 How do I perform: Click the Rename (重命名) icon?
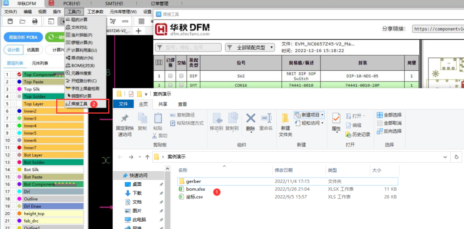[x=266, y=118]
